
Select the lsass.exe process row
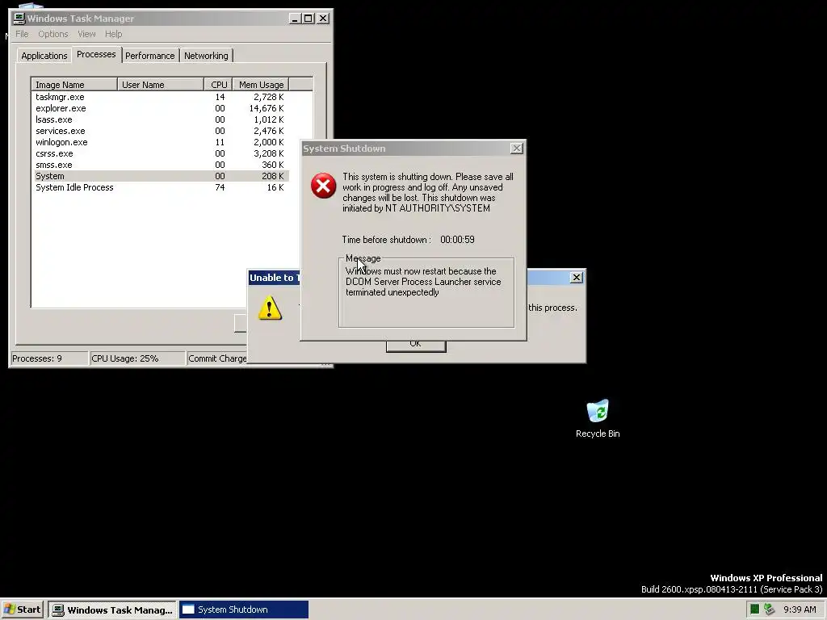(x=161, y=119)
